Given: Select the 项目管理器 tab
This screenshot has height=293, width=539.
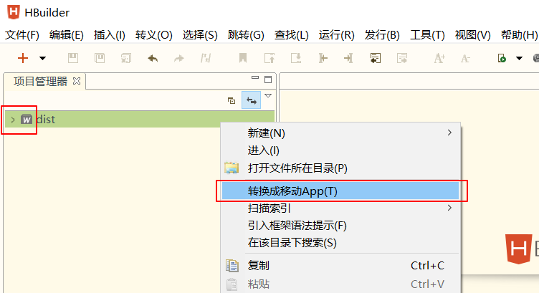Looking at the screenshot, I should point(40,82).
